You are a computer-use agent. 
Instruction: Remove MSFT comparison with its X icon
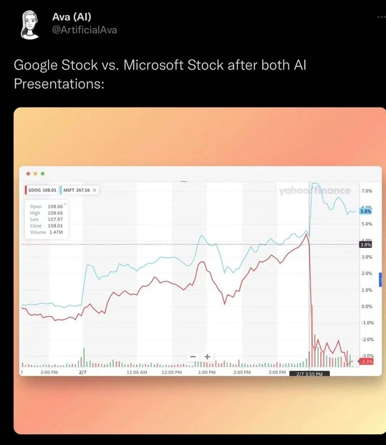point(95,190)
